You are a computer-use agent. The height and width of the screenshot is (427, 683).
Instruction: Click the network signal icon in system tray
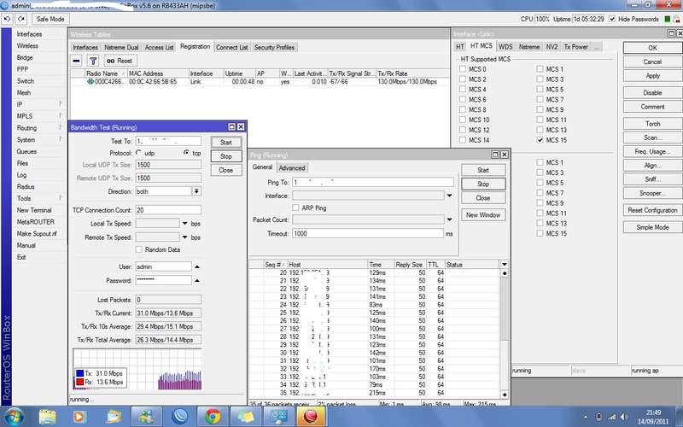click(611, 418)
